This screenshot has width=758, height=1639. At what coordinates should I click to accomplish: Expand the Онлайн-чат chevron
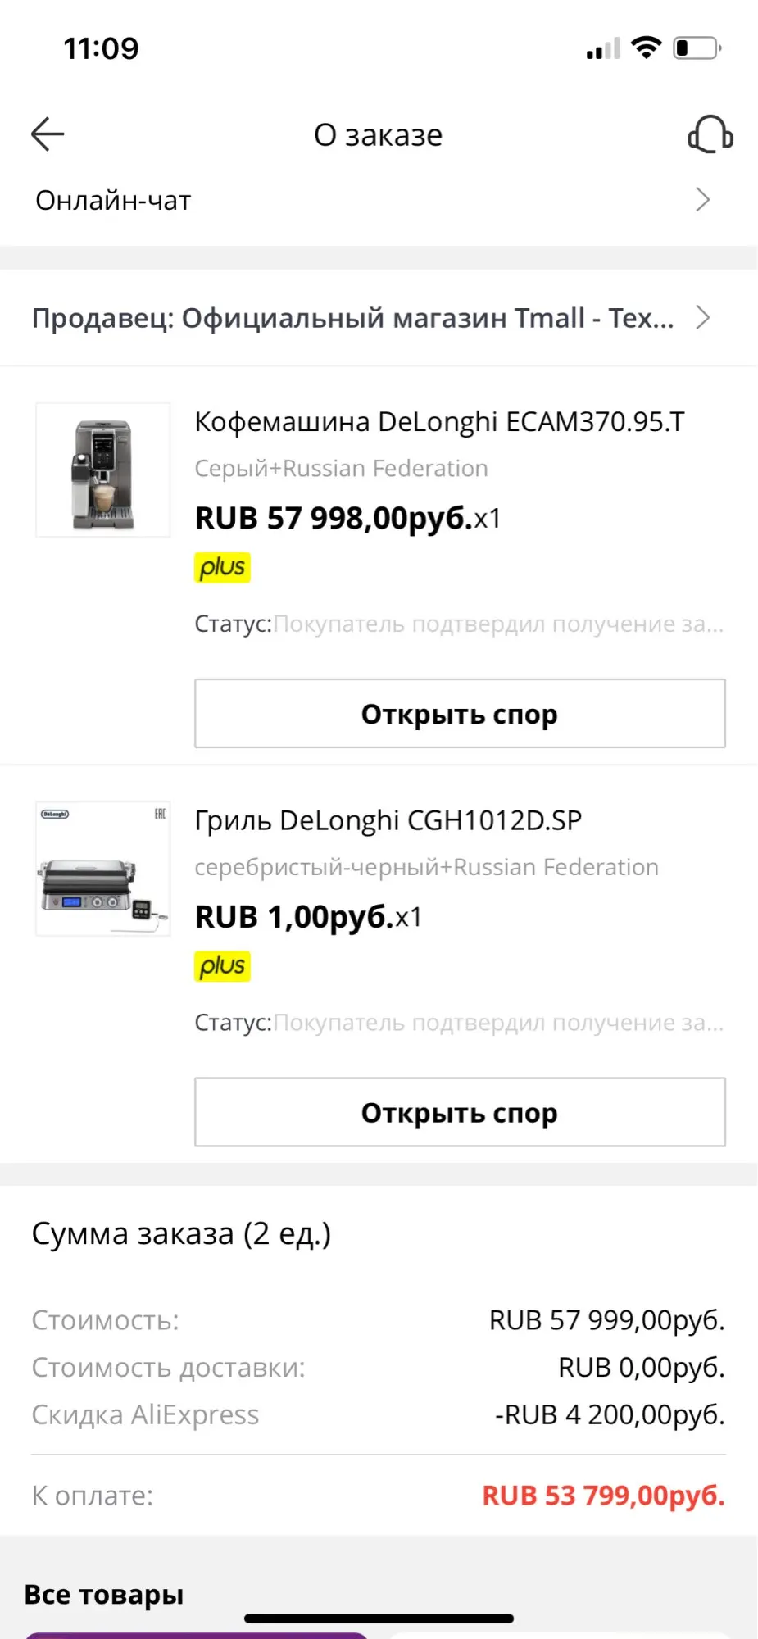702,200
